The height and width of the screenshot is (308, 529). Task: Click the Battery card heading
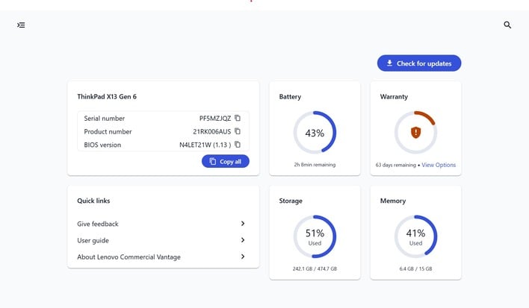(290, 97)
